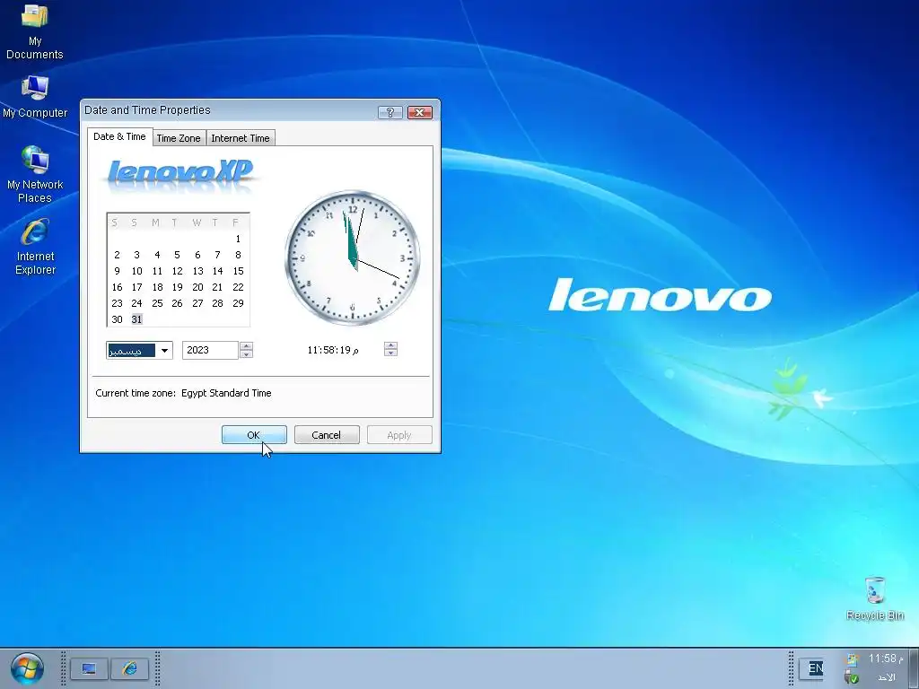Select the Internet Explorer desktop icon
Image resolution: width=919 pixels, height=689 pixels.
click(35, 247)
